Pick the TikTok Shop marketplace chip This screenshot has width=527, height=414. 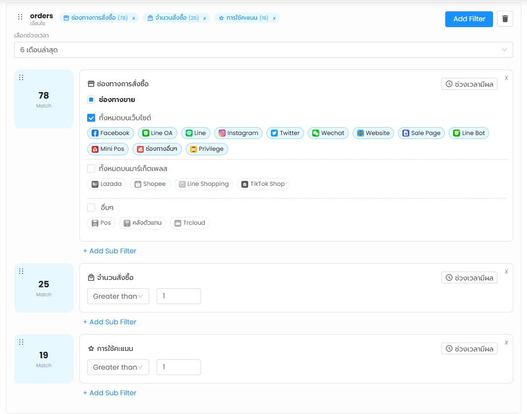point(263,184)
